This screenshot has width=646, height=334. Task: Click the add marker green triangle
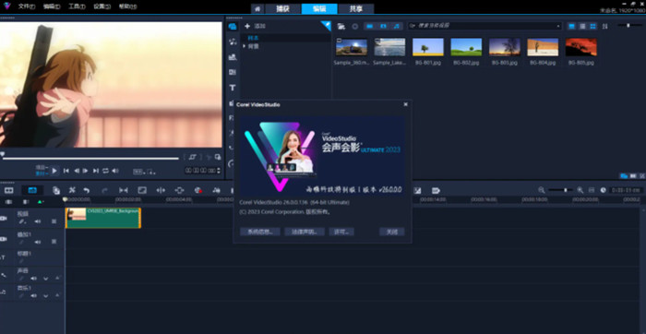(x=40, y=202)
